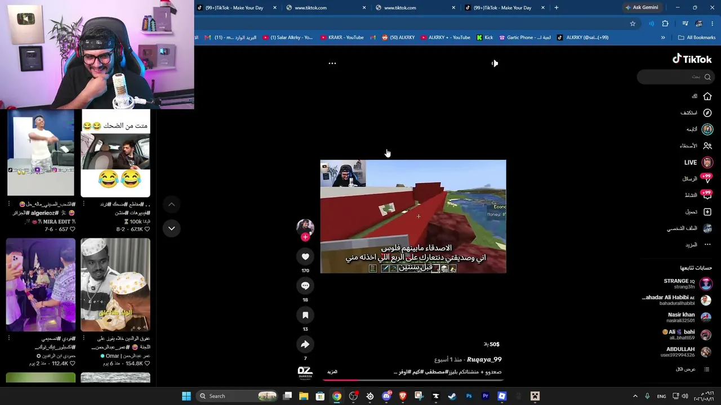Screen dimensions: 721x405
Task: Open Explore (استكشف) compass icon
Action: 707,112
